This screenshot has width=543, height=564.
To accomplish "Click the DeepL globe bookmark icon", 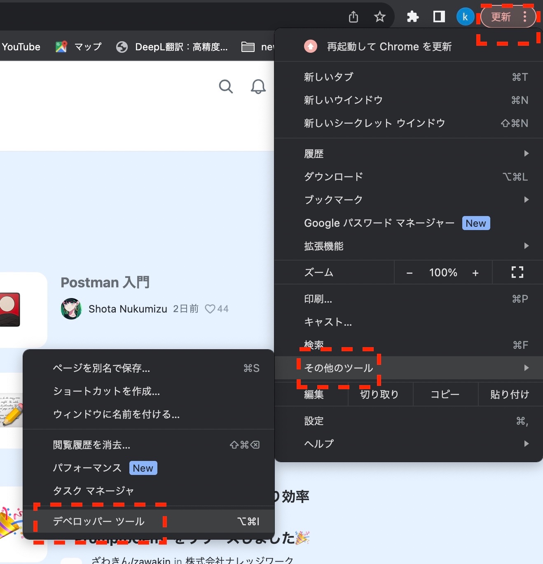I will click(x=122, y=47).
